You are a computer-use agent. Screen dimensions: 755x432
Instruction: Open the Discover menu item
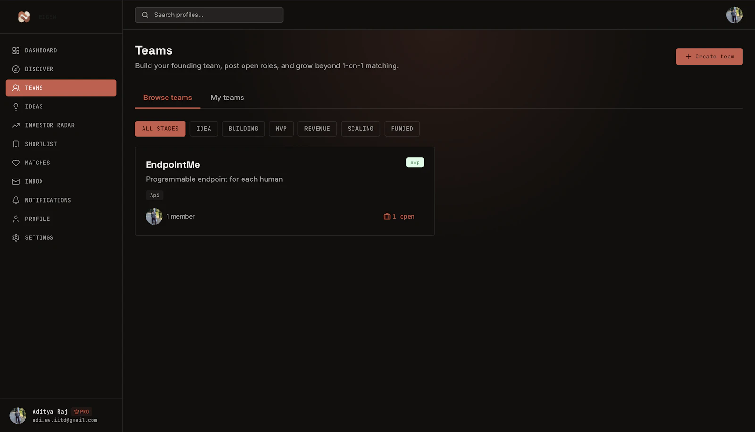(61, 69)
